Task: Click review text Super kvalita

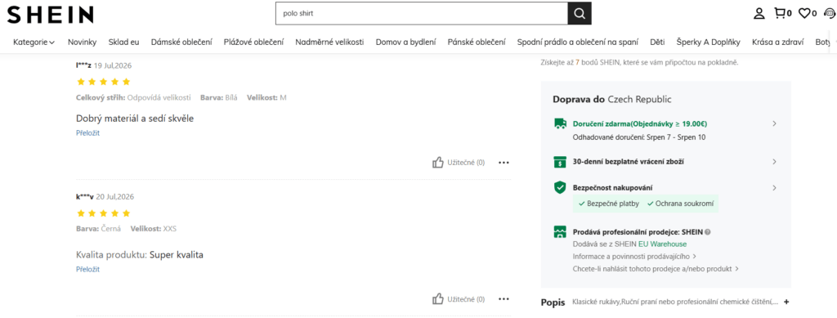Action: click(x=177, y=255)
